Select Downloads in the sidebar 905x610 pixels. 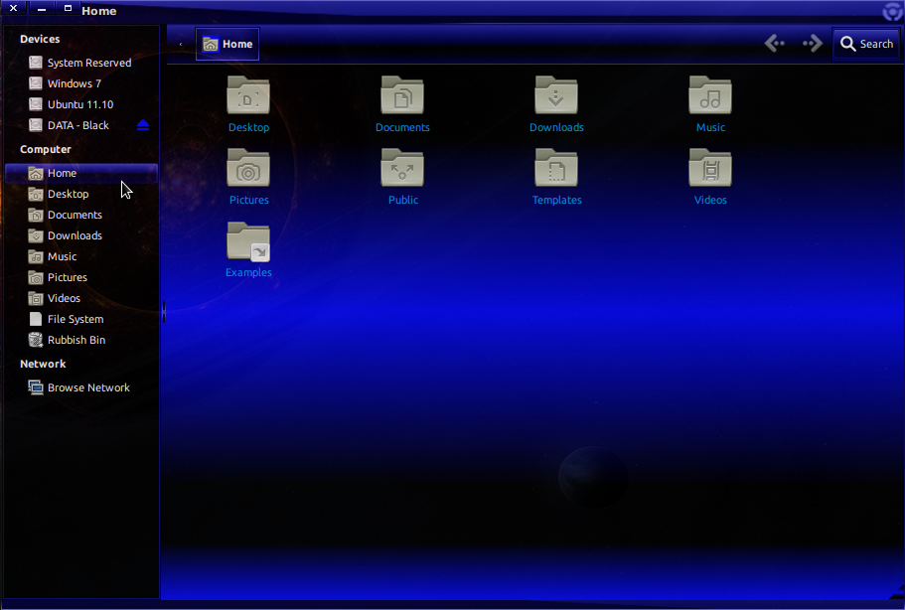[81, 235]
